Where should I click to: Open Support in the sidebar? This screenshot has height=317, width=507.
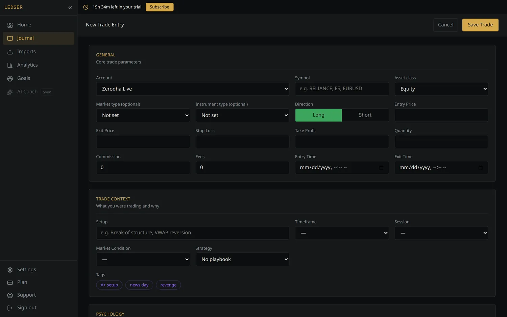point(39,295)
